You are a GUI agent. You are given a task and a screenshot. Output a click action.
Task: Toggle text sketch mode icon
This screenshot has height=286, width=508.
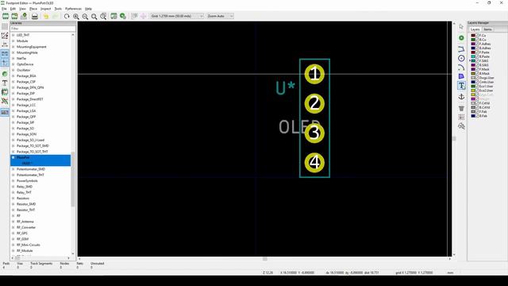click(x=5, y=83)
